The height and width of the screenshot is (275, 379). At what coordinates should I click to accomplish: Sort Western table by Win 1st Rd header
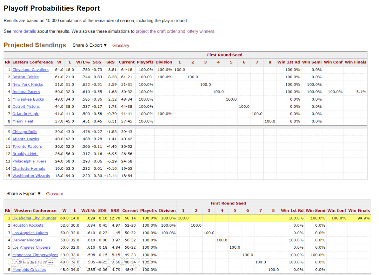click(292, 210)
